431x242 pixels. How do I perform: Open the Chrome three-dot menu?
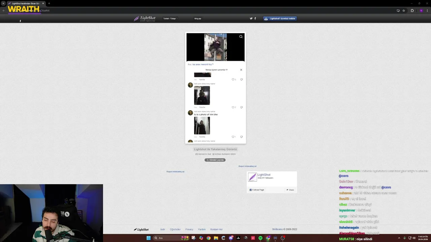click(x=427, y=10)
